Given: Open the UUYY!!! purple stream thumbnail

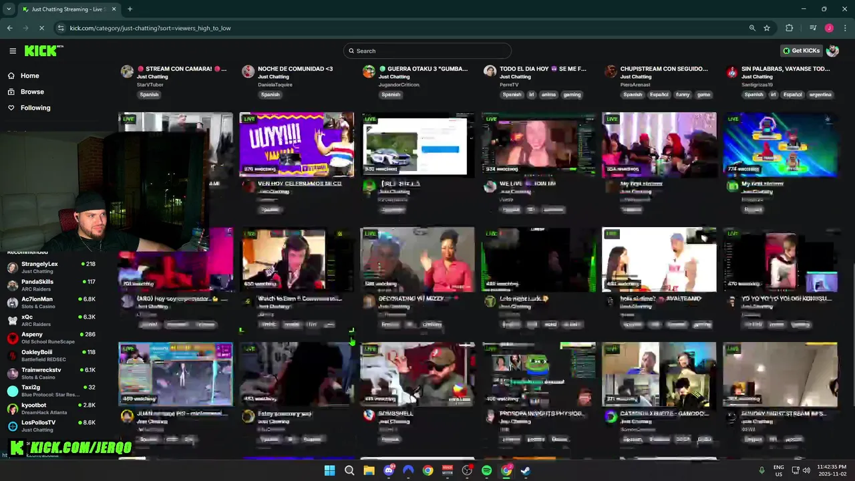Looking at the screenshot, I should 297,144.
